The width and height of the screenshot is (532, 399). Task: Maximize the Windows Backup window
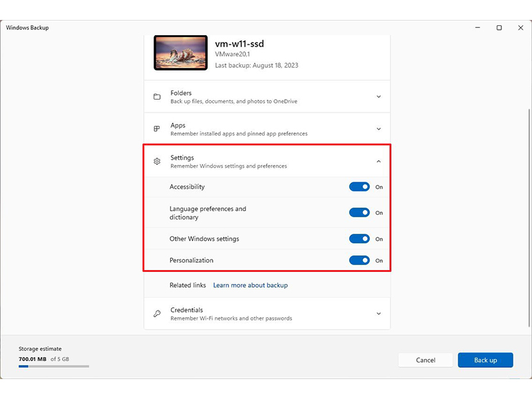(x=499, y=28)
